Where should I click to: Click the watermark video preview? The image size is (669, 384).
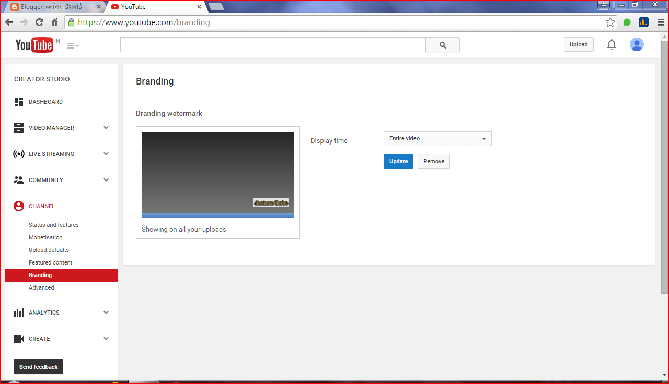[218, 174]
